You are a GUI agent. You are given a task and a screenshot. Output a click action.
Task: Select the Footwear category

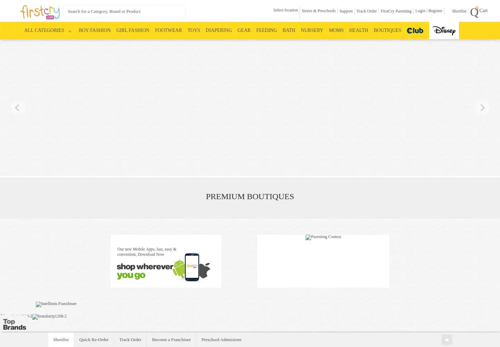(168, 31)
